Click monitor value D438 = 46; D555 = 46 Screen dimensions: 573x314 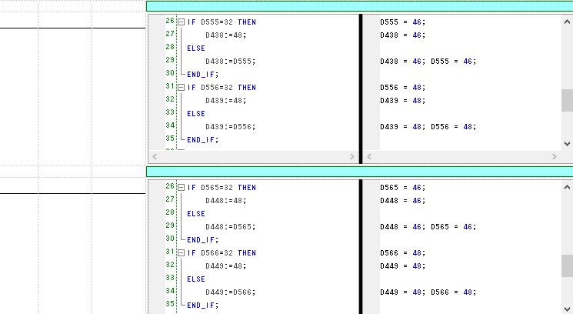point(428,61)
